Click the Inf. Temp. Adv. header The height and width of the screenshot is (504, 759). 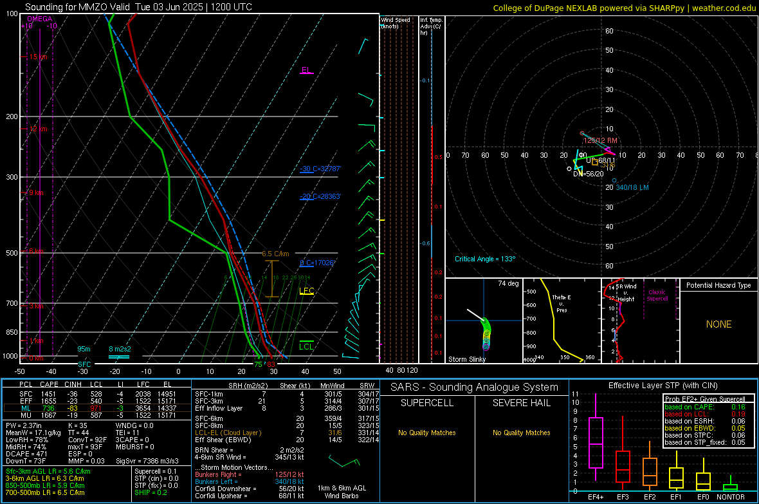click(x=432, y=26)
